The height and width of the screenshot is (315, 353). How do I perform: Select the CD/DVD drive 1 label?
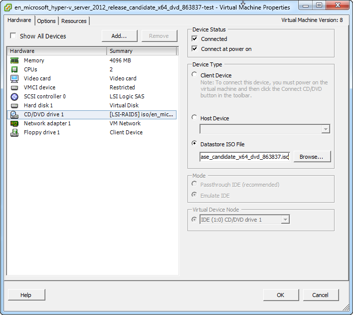pyautogui.click(x=44, y=114)
